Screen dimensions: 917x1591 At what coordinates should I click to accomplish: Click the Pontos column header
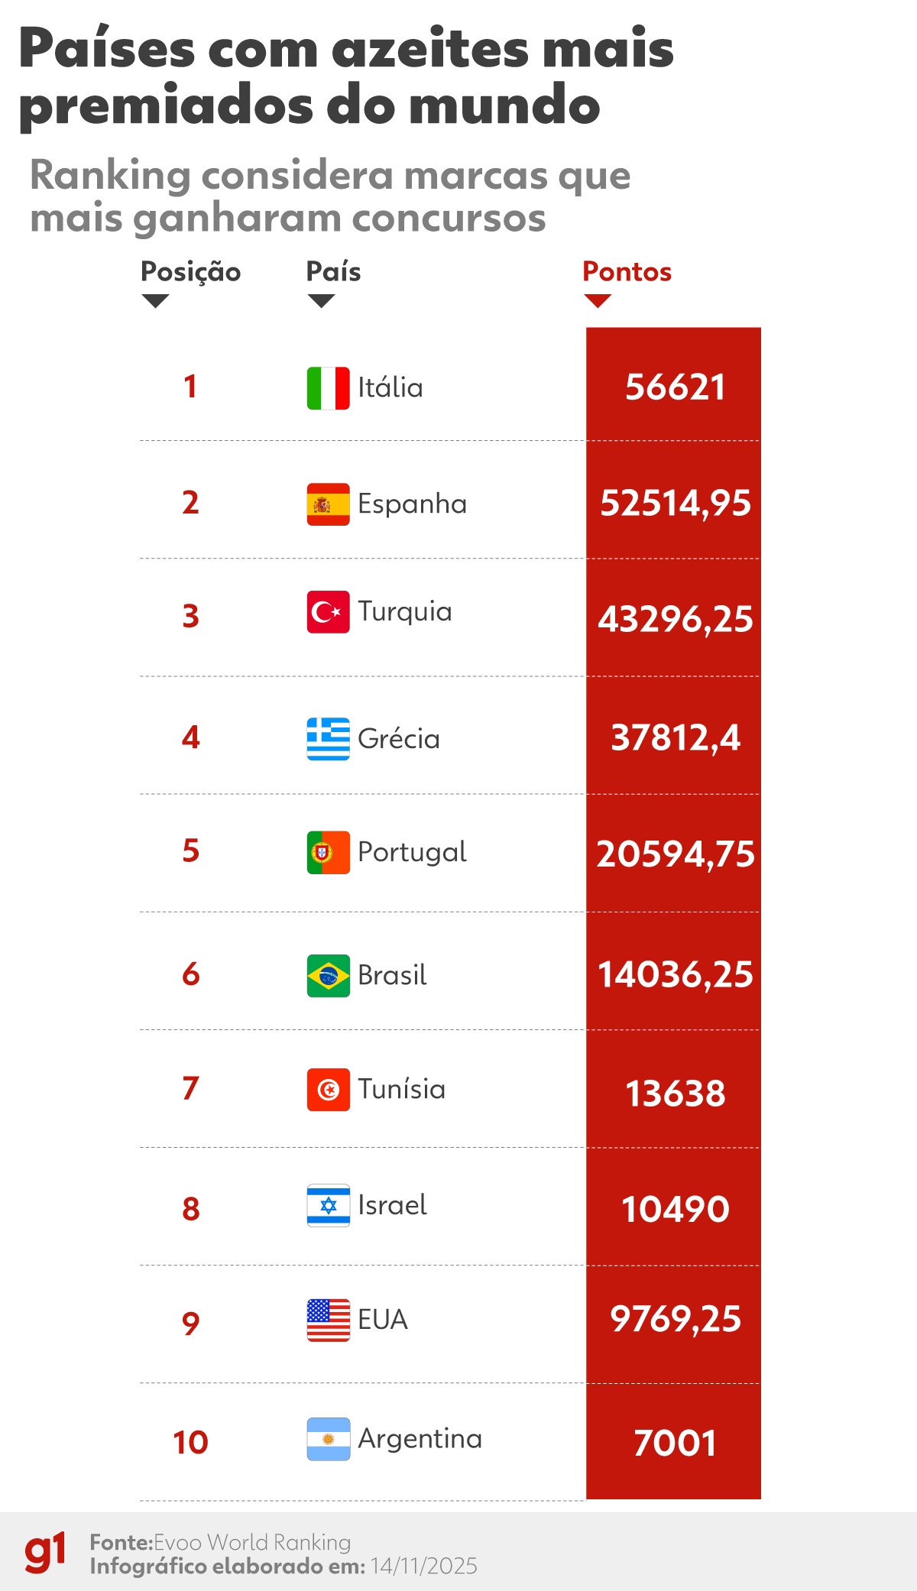click(x=627, y=272)
